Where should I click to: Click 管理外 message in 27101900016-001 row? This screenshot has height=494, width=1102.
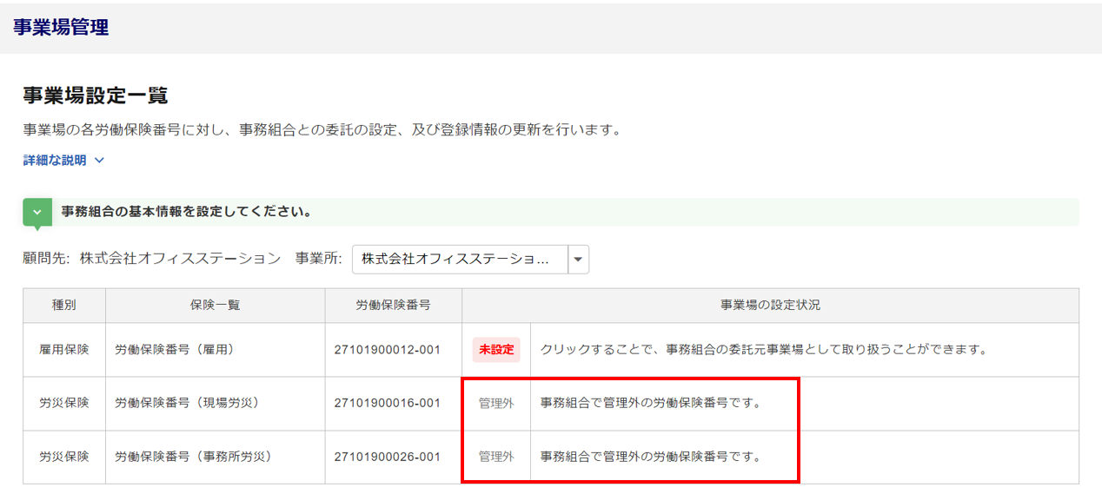651,404
